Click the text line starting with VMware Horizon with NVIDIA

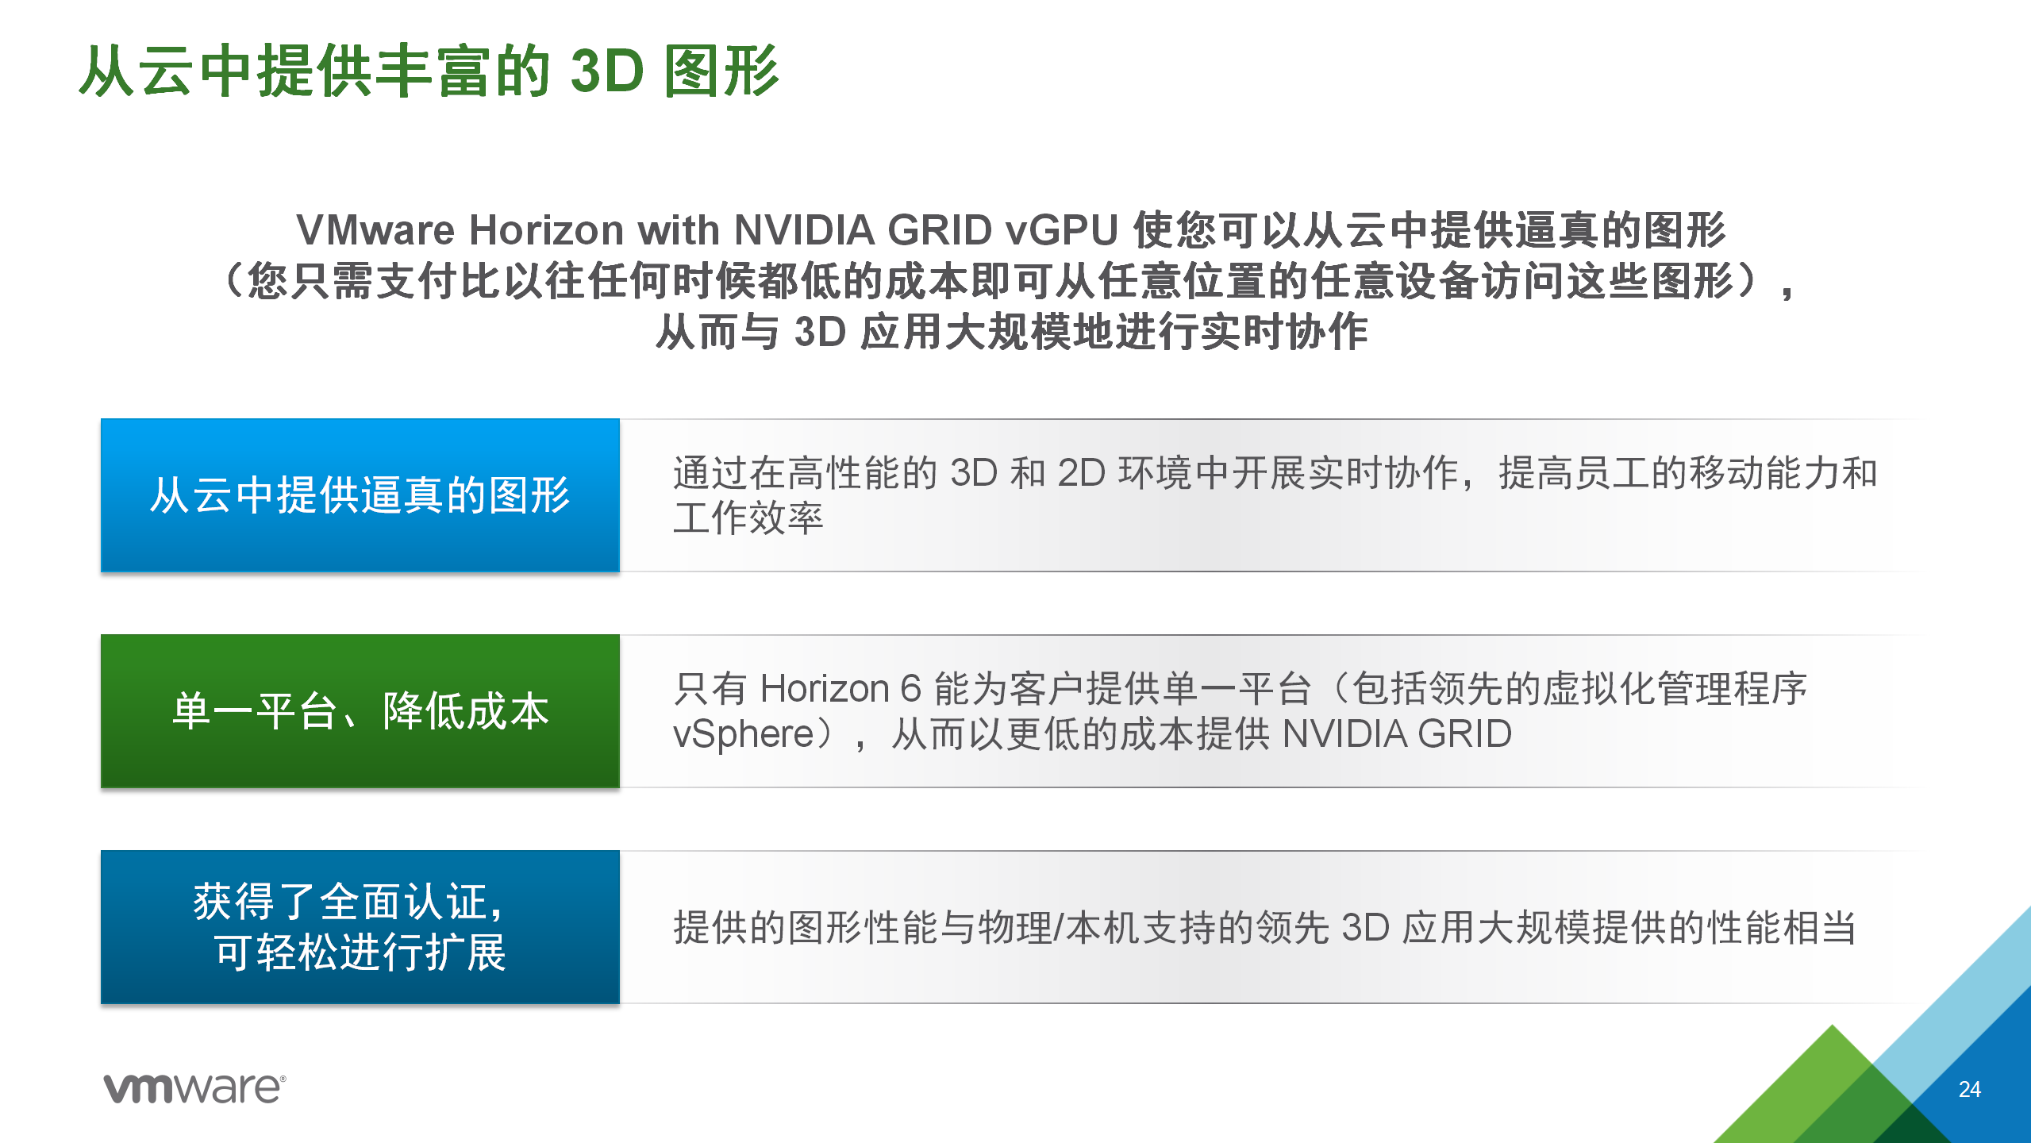click(1010, 230)
